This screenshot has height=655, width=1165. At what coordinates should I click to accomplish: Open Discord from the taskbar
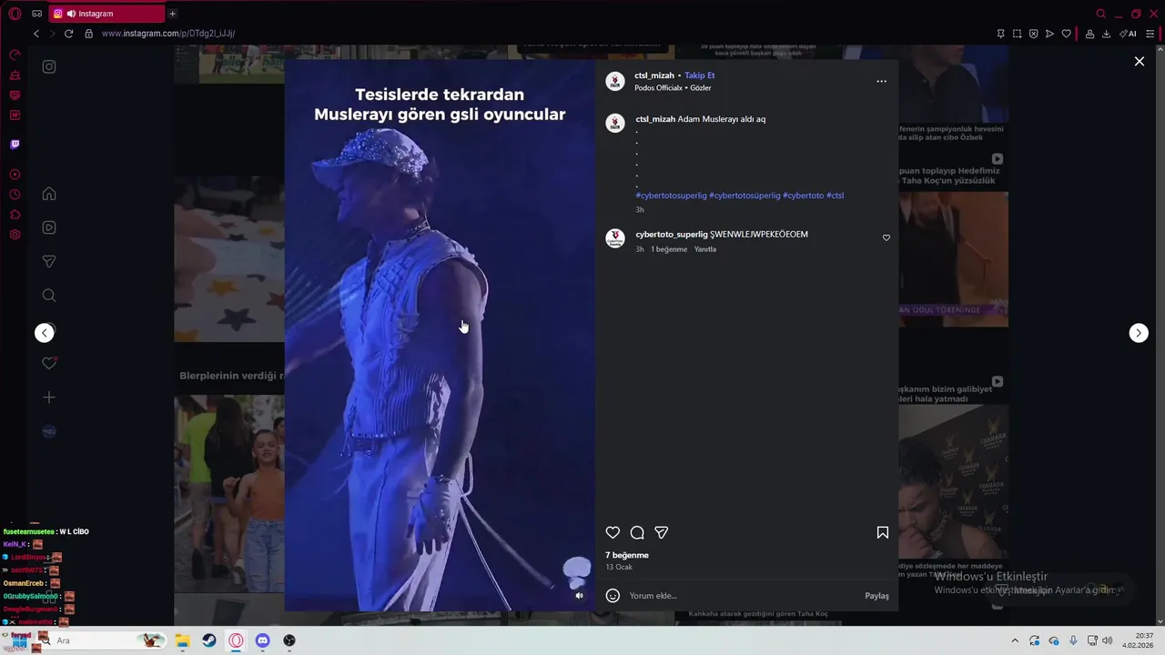coord(263,640)
